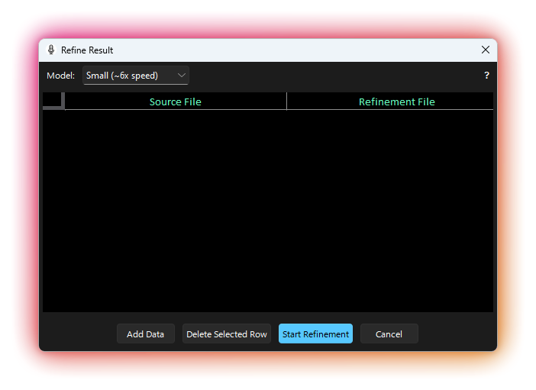Select the Source File column header
536x390 pixels.
click(176, 102)
